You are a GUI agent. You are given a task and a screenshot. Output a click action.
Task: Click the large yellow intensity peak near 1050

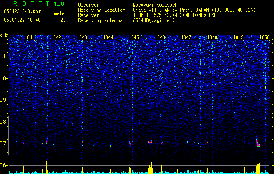pos(258,167)
